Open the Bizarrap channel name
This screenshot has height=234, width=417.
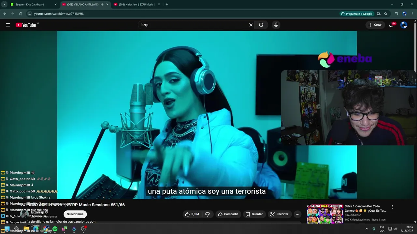point(37,212)
